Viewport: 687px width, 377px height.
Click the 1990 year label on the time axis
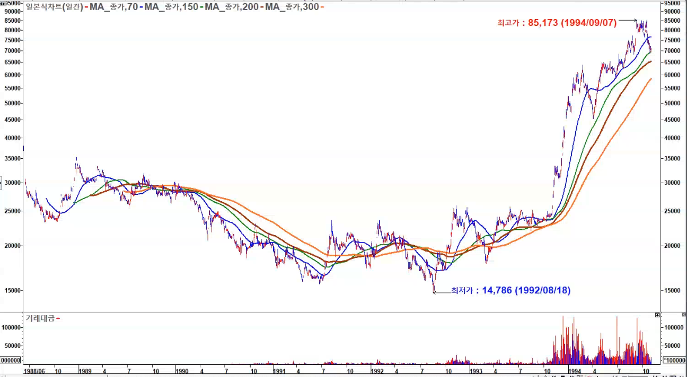point(182,372)
